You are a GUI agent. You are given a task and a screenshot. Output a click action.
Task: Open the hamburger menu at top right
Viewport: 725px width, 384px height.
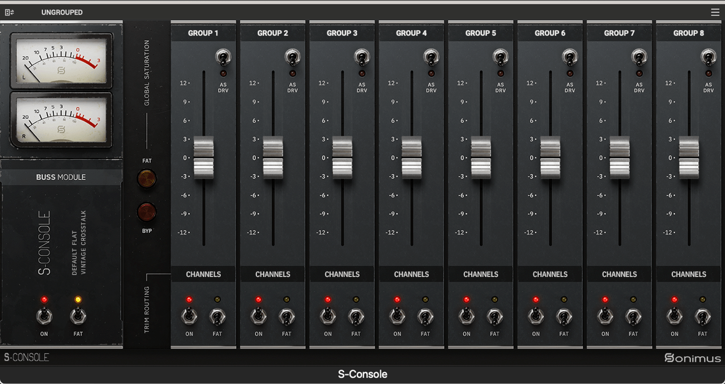[x=715, y=12]
